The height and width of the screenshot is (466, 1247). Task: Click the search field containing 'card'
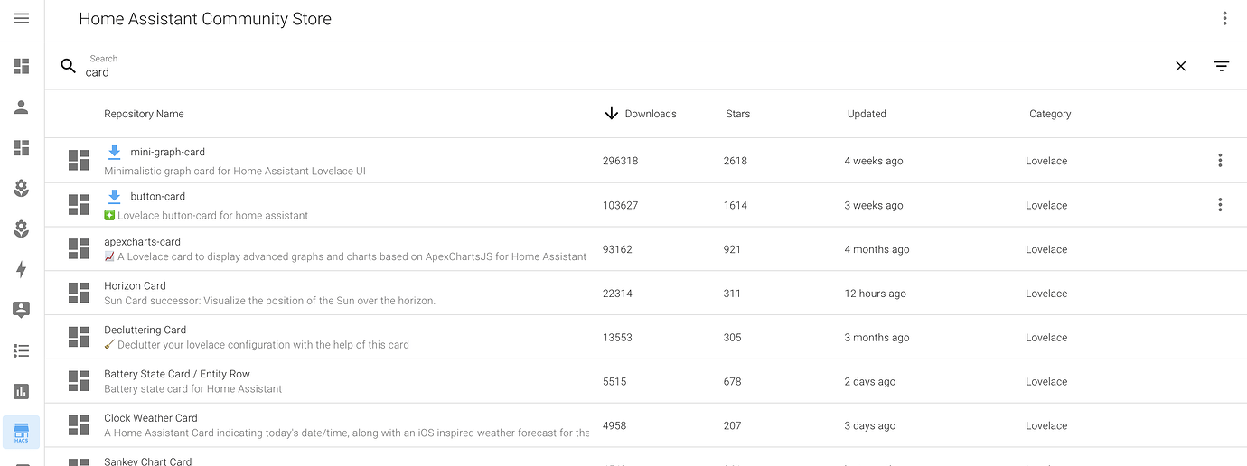coord(542,72)
